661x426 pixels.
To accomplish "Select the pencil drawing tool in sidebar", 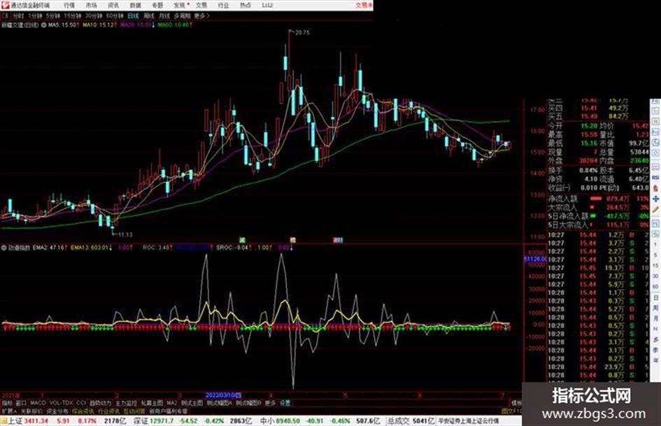I will (655, 210).
